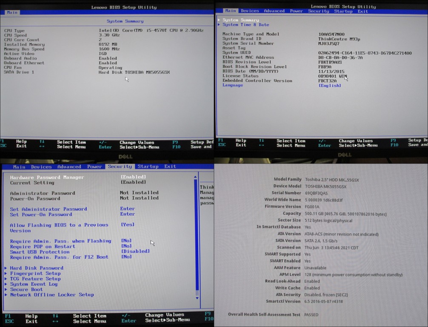The width and height of the screenshot is (428, 327).
Task: Click Ethernet MAC Address value
Action: [340, 57]
